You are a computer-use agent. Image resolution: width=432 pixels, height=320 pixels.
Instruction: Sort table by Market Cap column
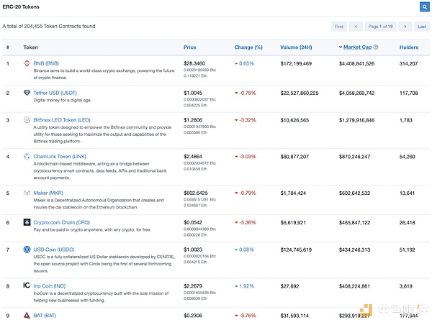pyautogui.click(x=357, y=47)
